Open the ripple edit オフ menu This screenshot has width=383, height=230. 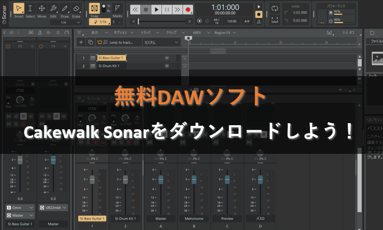click(349, 33)
